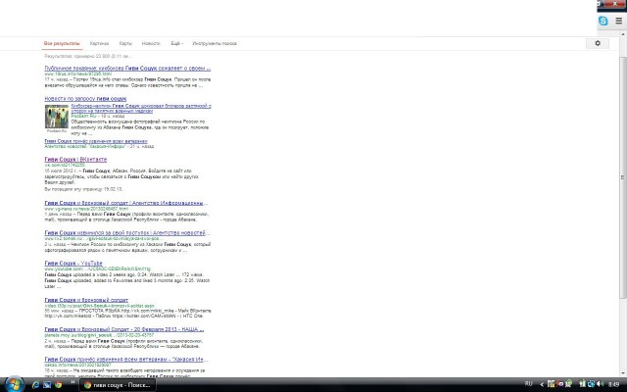Open the Хакасия result about apology to veterans
This screenshot has height=392, width=627.
click(x=126, y=360)
